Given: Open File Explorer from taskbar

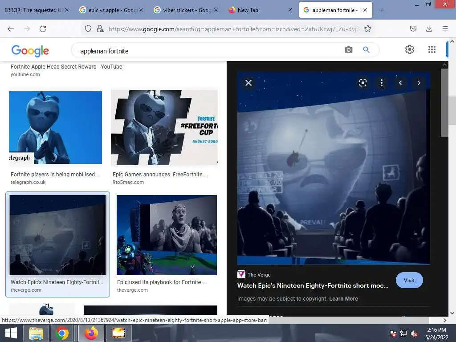Looking at the screenshot, I should 36,333.
